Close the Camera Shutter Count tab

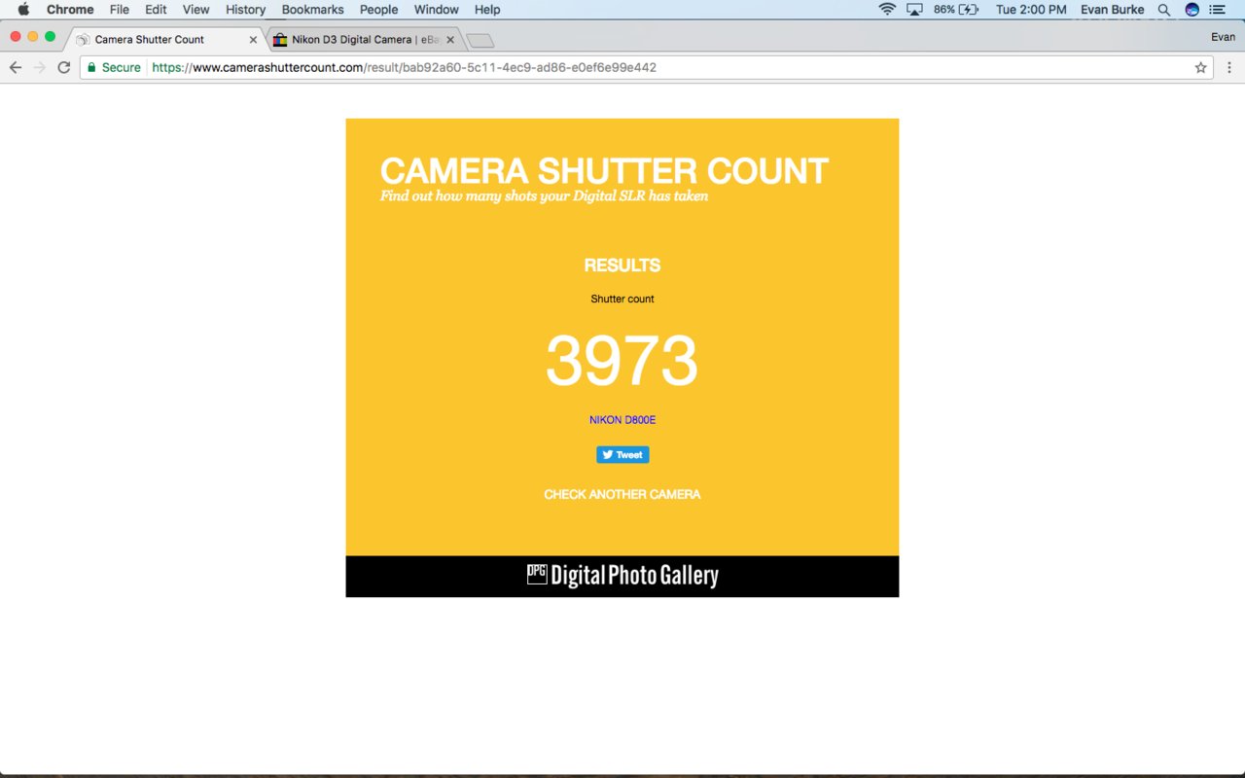tap(253, 40)
